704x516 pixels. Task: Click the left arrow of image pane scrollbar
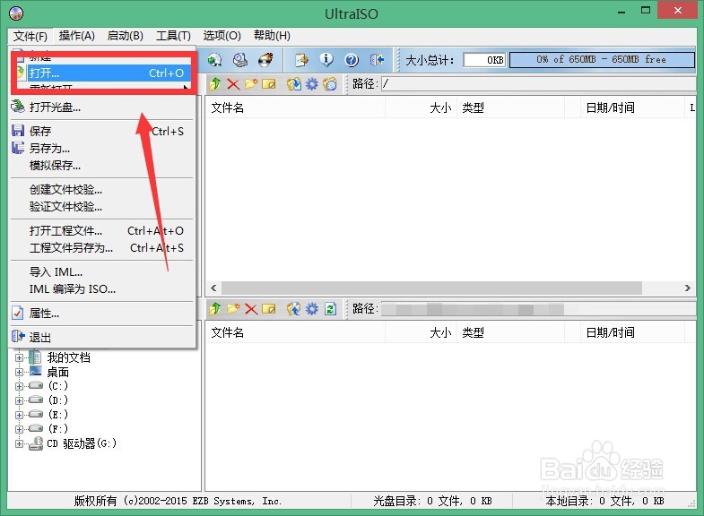tap(213, 288)
